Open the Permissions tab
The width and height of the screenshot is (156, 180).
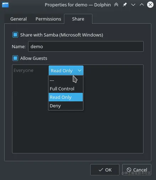[48, 19]
